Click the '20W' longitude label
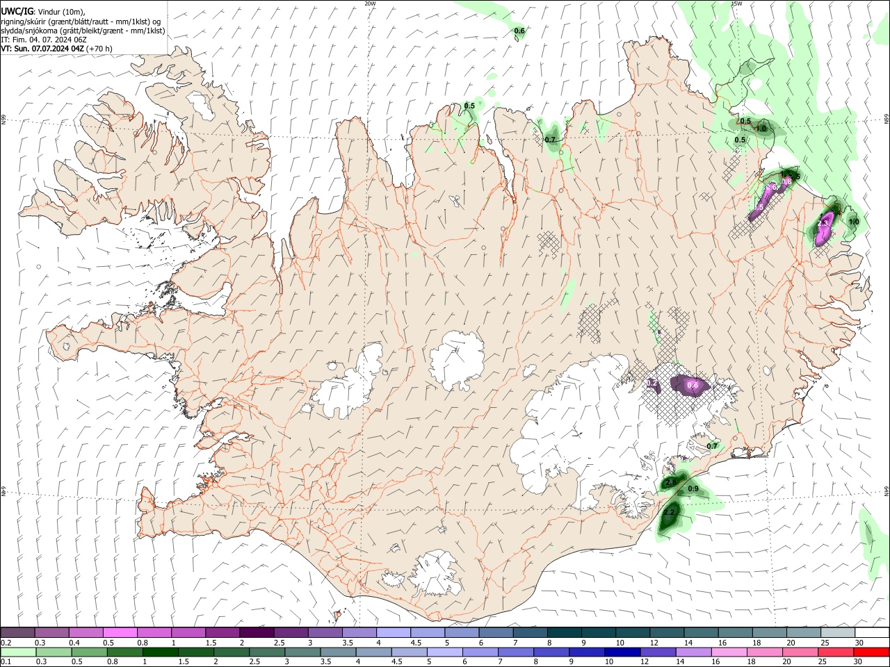Viewport: 890px width, 667px height. coord(370,3)
